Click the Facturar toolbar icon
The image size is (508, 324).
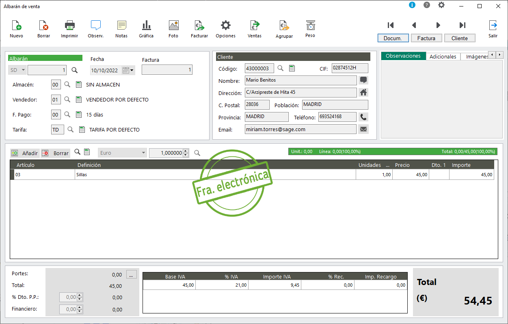pyautogui.click(x=199, y=26)
